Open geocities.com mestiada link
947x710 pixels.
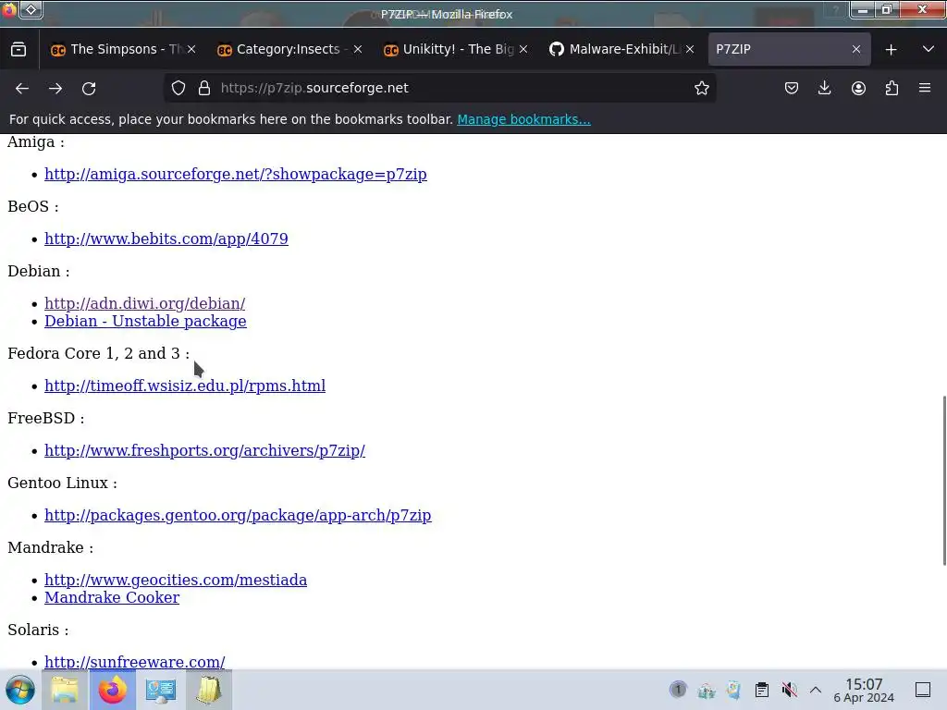[176, 580]
